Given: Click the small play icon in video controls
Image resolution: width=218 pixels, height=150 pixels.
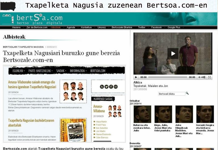Looking at the screenshot, I should click(x=136, y=77).
